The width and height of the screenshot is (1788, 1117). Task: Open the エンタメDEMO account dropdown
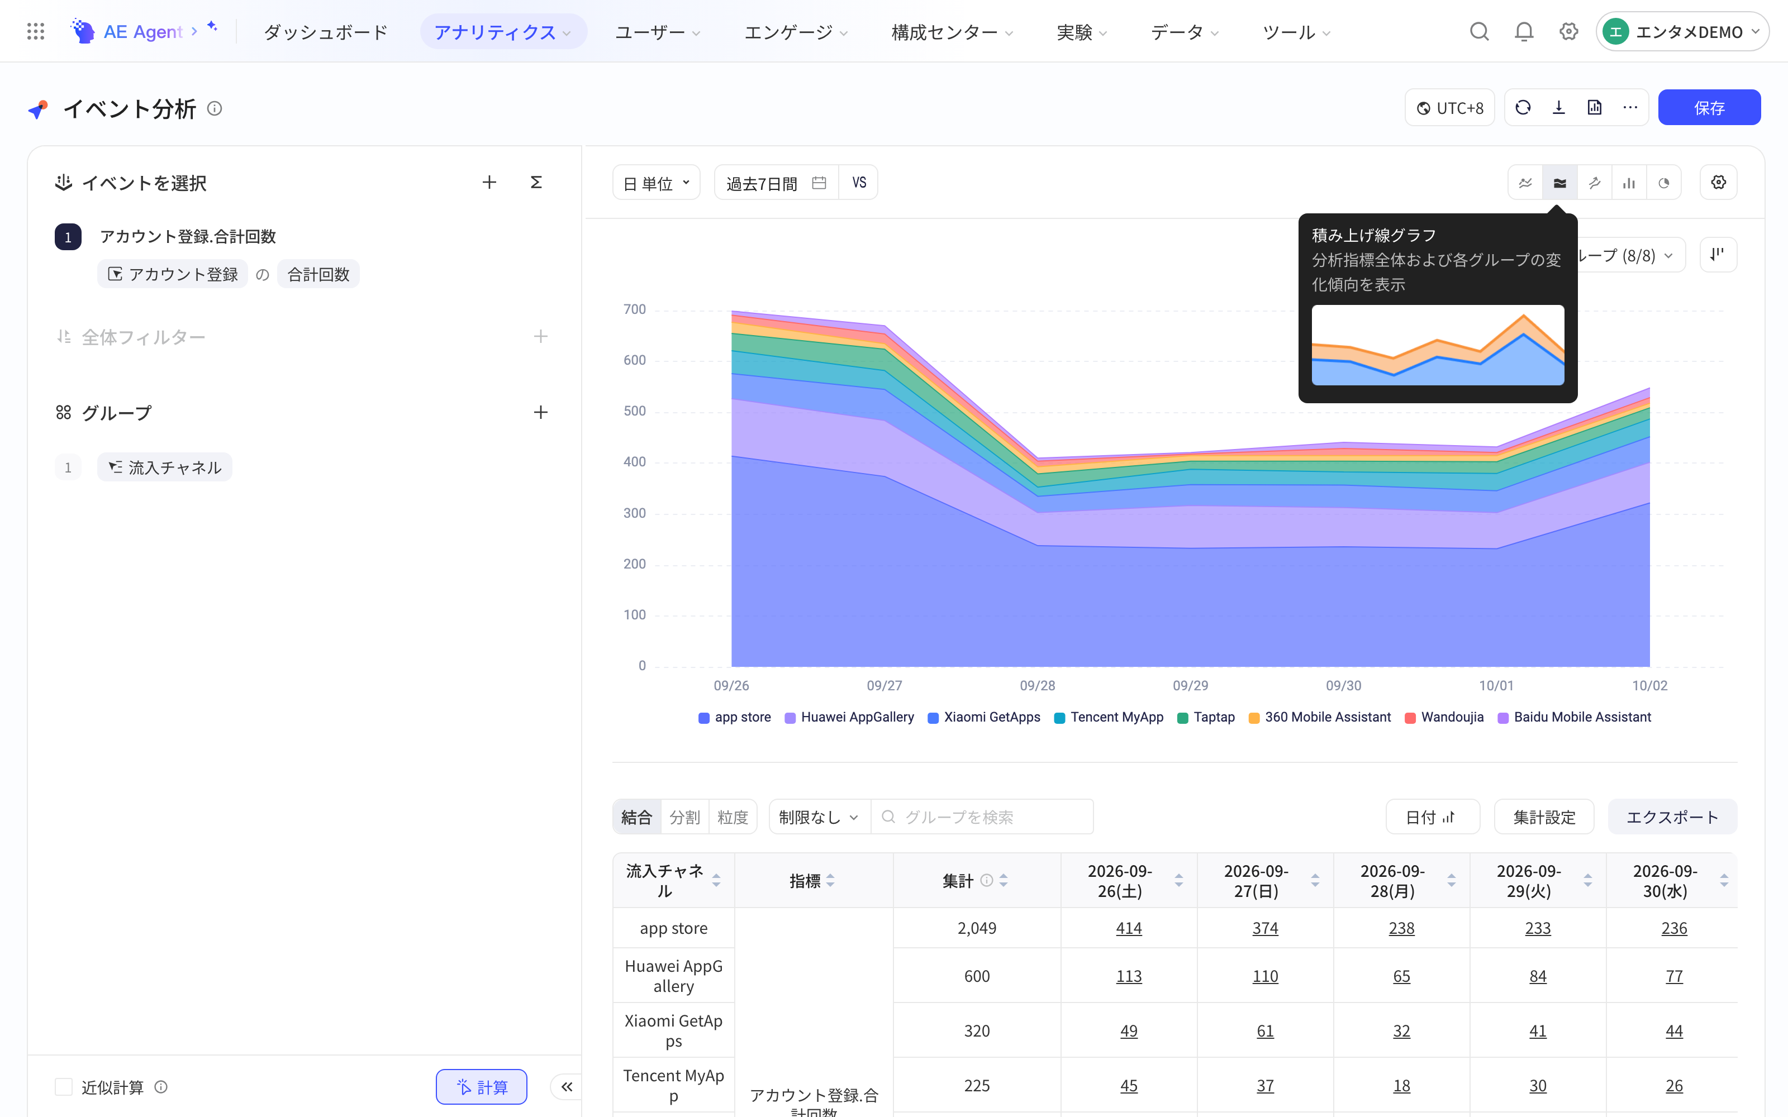[x=1682, y=31]
